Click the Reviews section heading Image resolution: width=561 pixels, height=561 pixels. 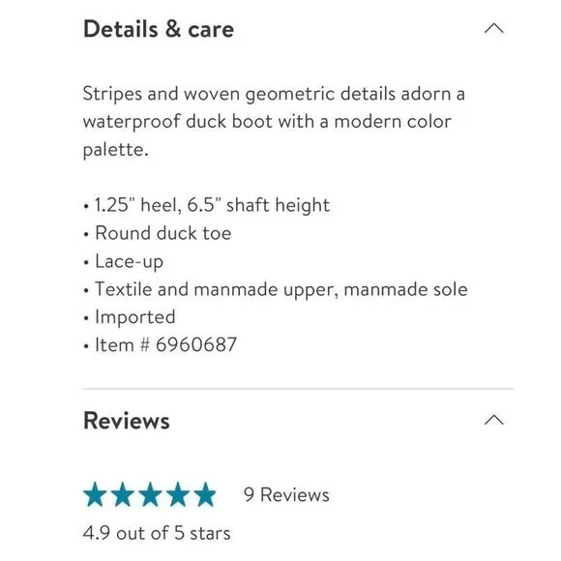(x=127, y=421)
